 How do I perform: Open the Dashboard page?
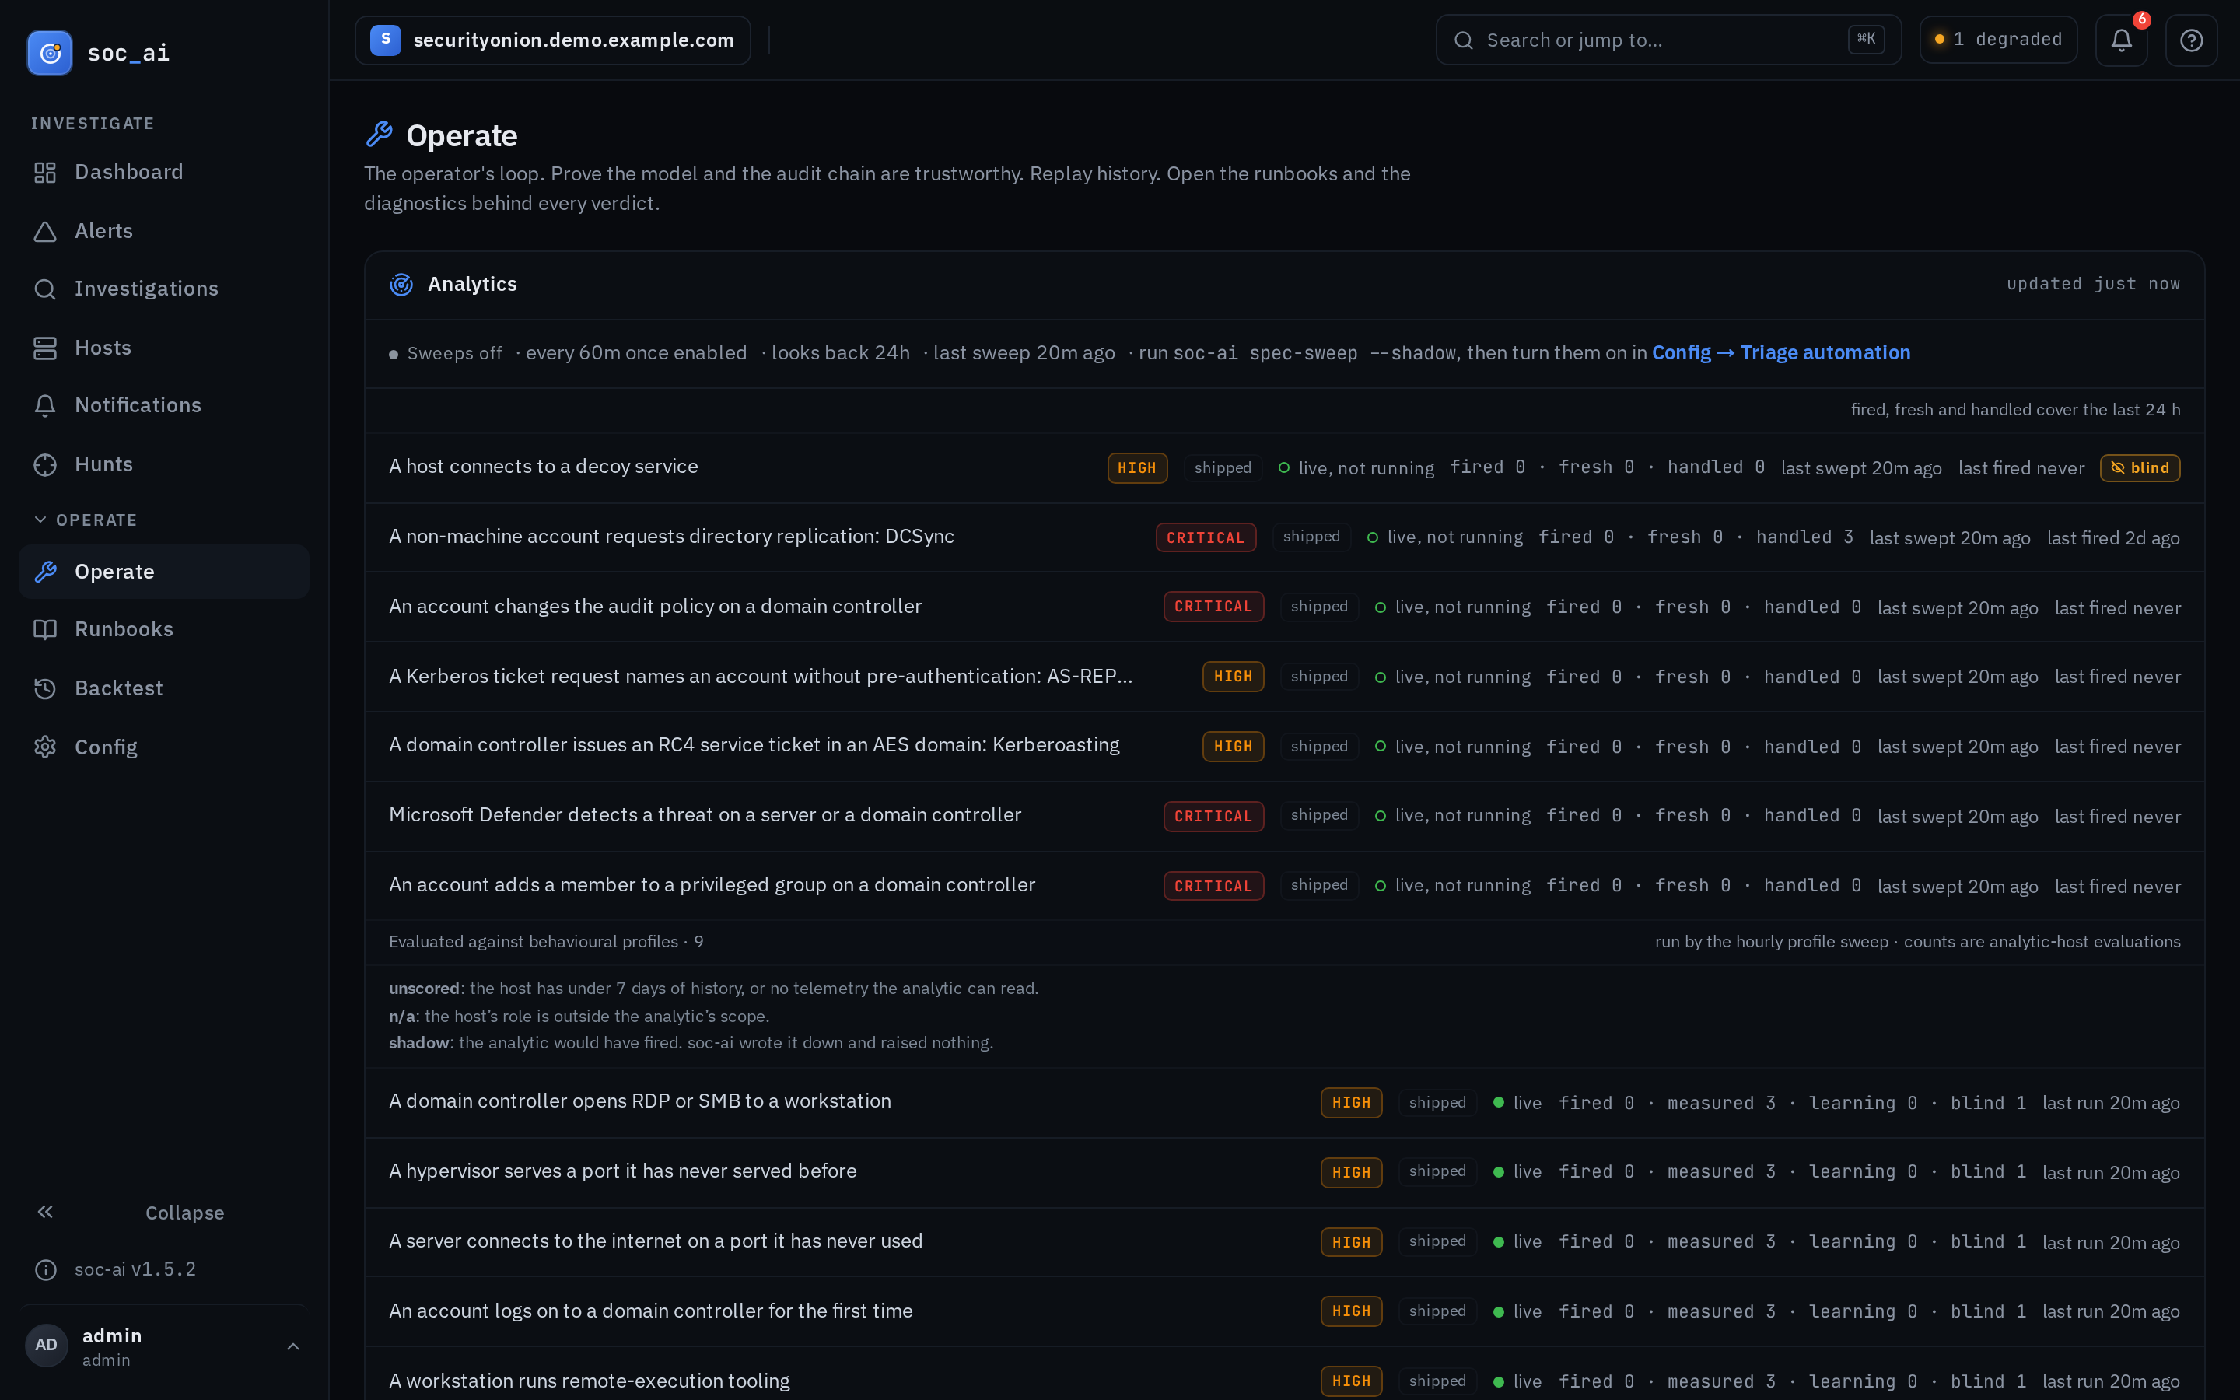coord(164,172)
